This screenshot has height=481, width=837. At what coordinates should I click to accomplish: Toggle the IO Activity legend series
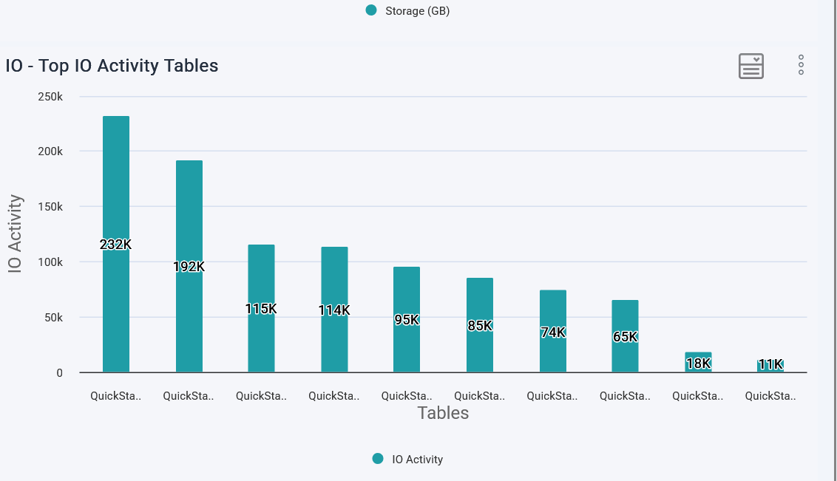[417, 459]
